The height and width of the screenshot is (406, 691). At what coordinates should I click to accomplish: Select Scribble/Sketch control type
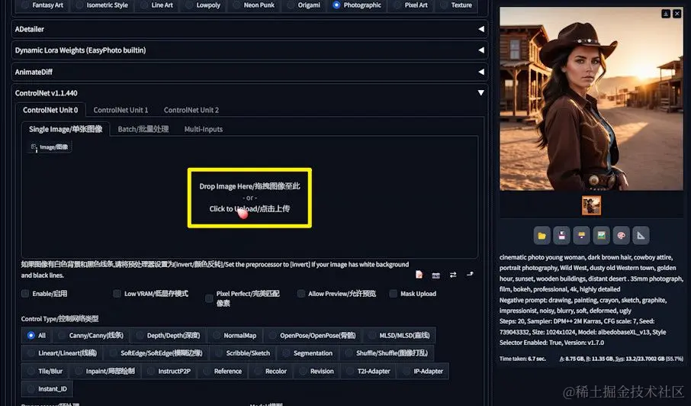pyautogui.click(x=242, y=353)
